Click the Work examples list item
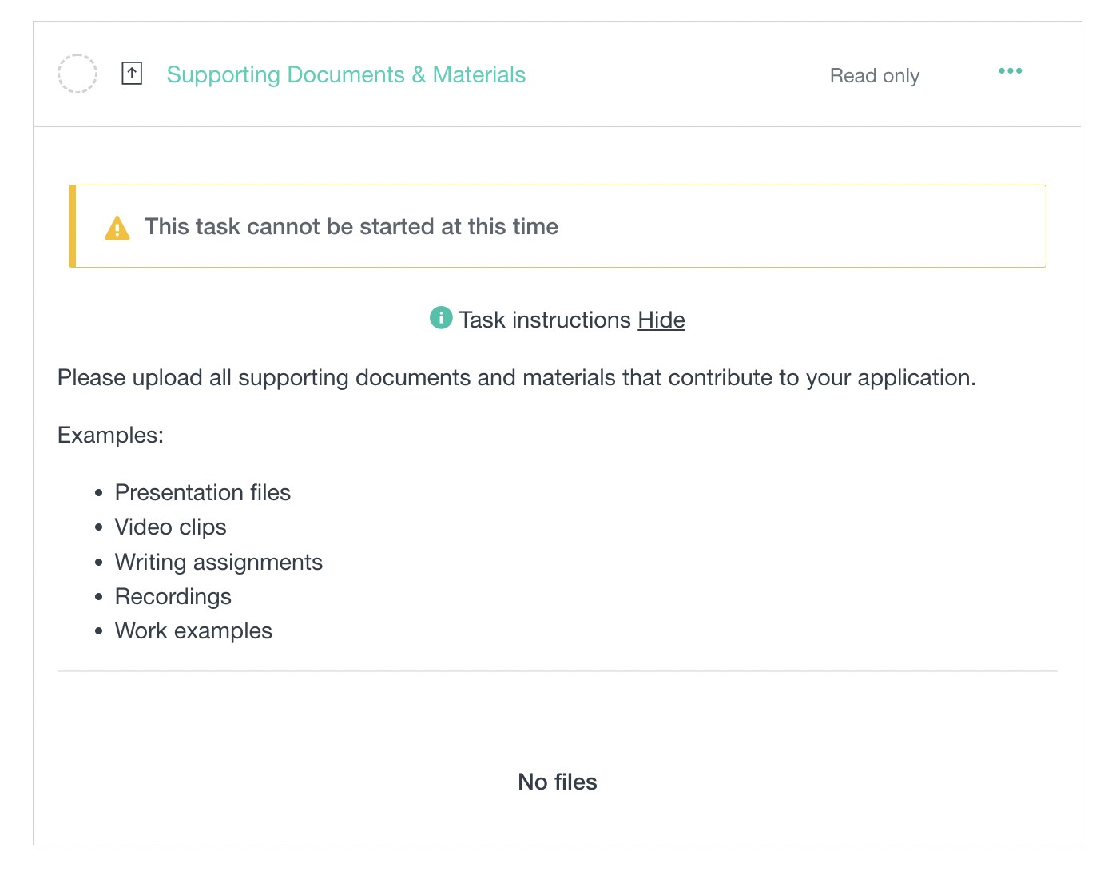 tap(194, 630)
